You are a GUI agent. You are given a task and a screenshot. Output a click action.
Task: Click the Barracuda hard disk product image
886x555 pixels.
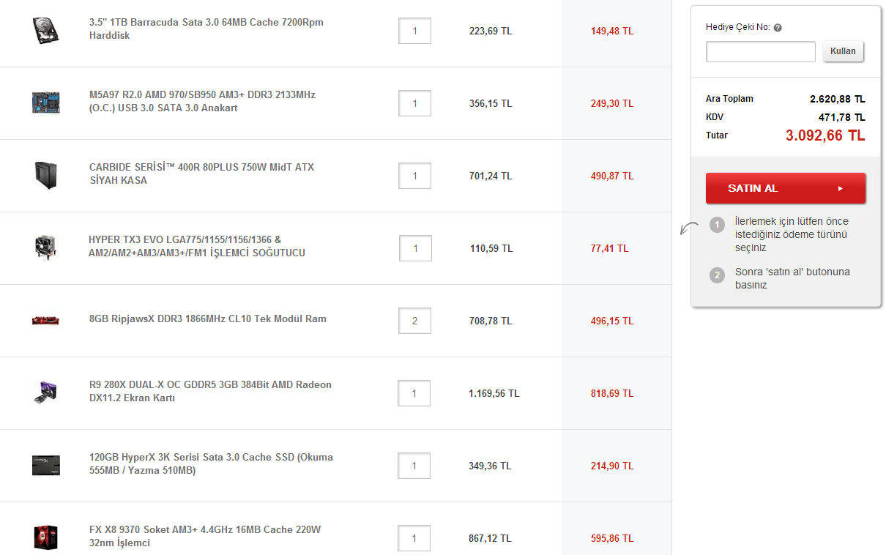click(46, 30)
